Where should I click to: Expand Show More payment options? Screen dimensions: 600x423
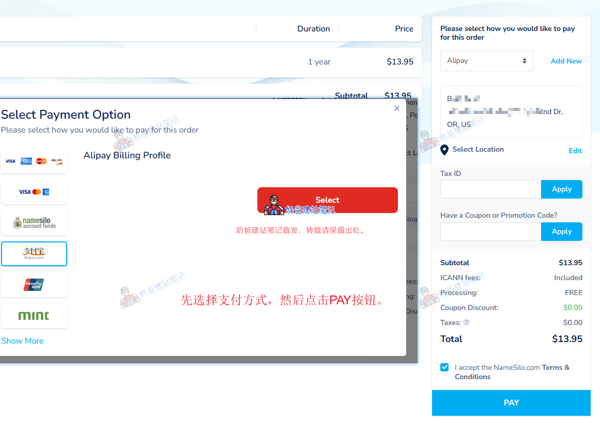(22, 340)
